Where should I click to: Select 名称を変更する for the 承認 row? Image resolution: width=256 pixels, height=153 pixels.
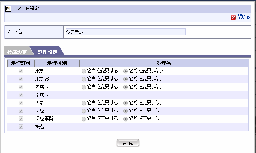84,71
